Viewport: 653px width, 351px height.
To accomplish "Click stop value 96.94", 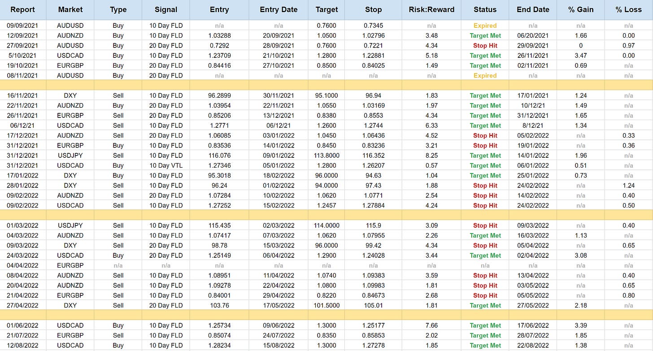I will coord(373,95).
